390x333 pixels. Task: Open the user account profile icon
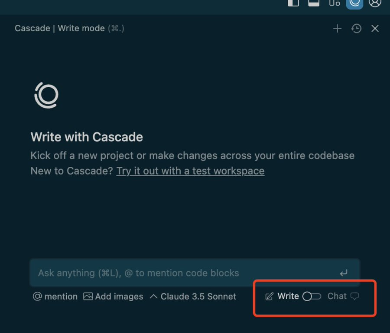pyautogui.click(x=375, y=3)
